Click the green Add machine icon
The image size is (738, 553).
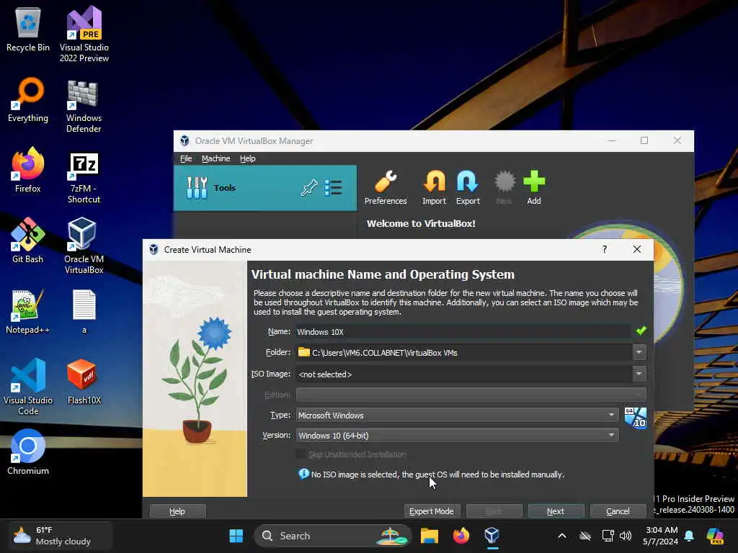(x=534, y=188)
